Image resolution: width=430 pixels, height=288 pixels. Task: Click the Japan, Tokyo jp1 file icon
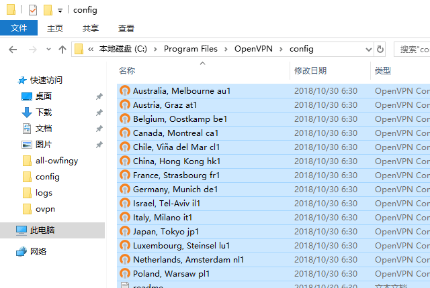125,232
